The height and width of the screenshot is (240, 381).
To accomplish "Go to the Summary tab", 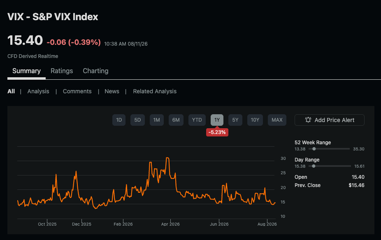I will 26,71.
